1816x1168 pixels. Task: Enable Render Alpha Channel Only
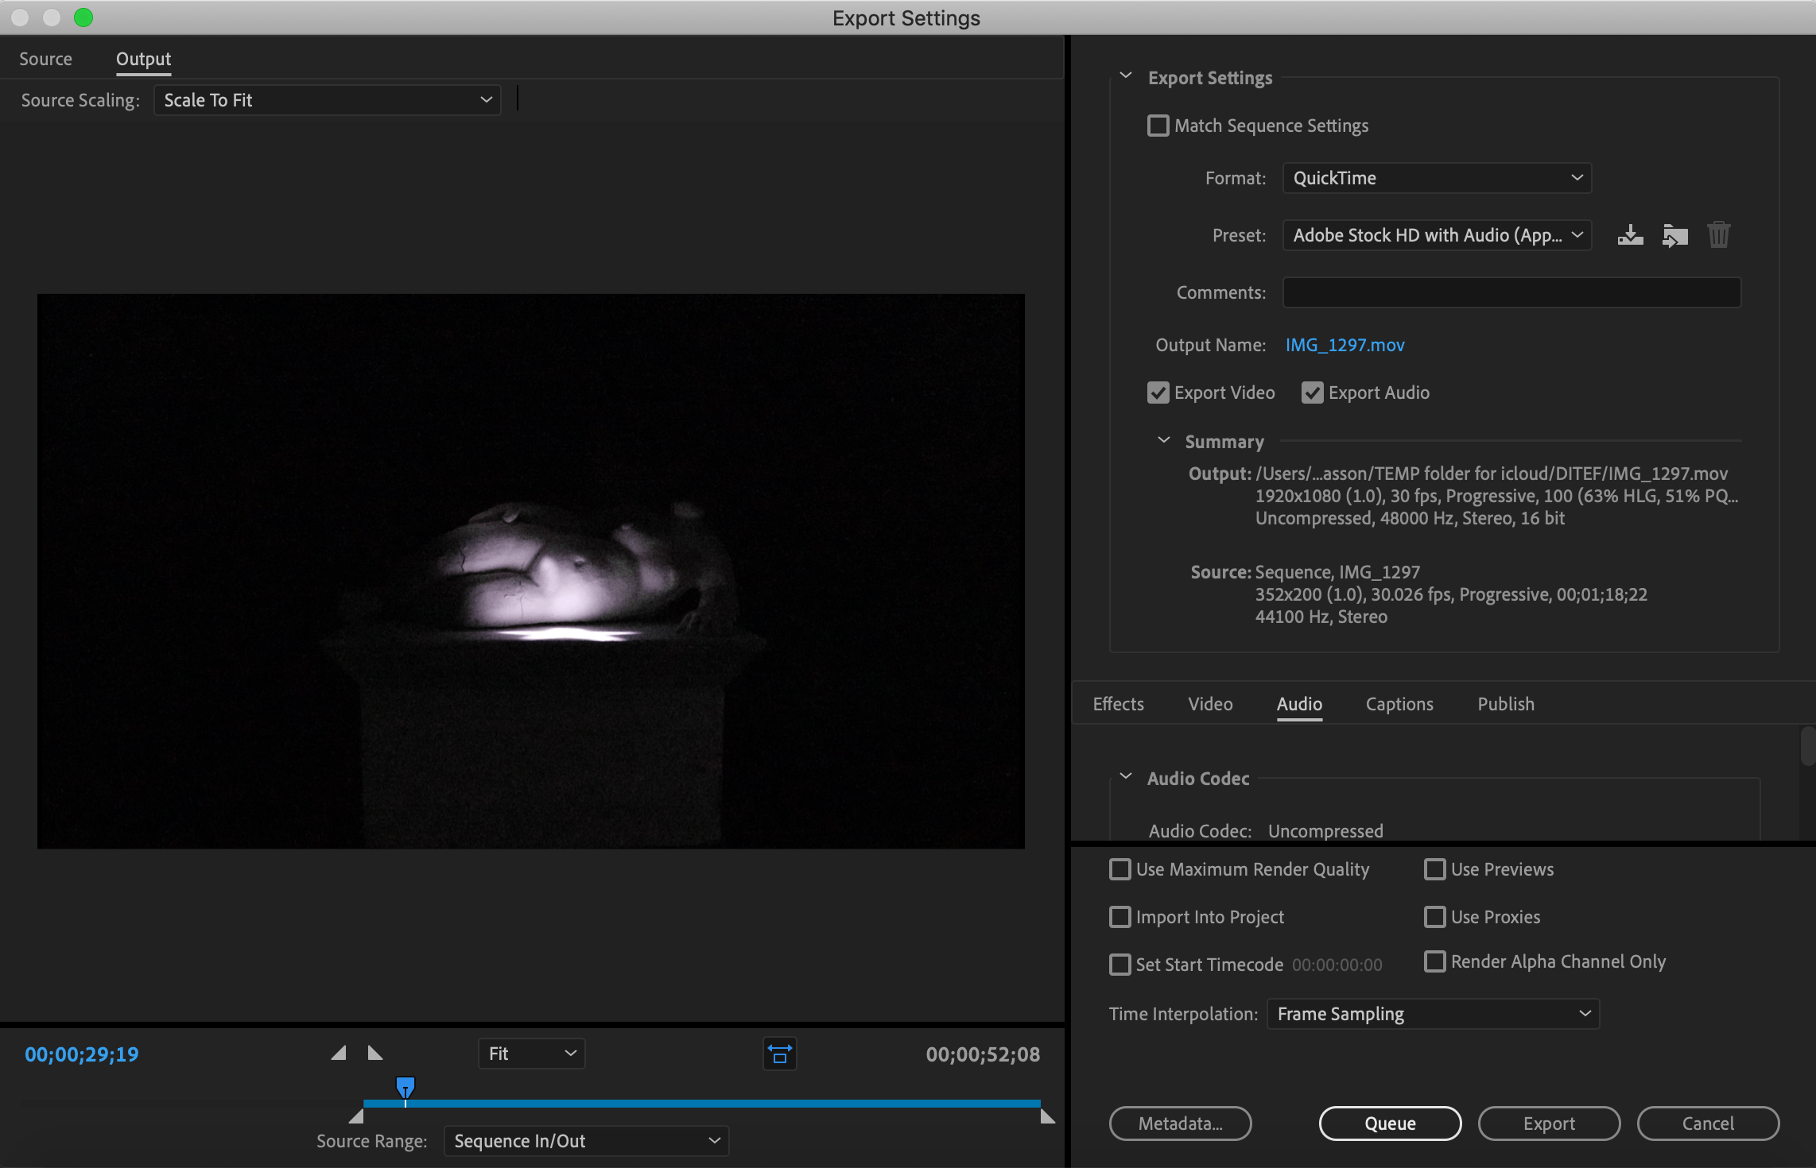pos(1435,961)
